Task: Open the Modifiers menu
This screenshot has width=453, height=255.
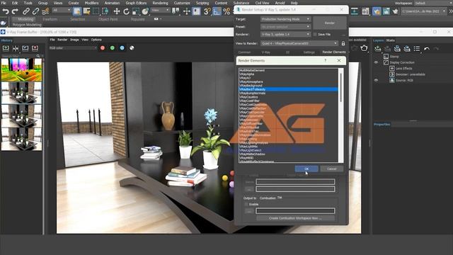Action: click(x=91, y=3)
